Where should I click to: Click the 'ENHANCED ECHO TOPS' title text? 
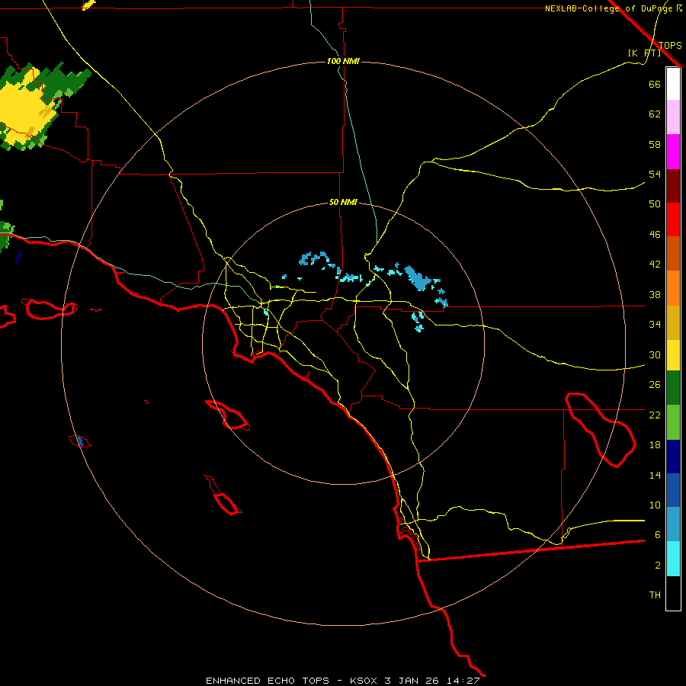[x=268, y=681]
